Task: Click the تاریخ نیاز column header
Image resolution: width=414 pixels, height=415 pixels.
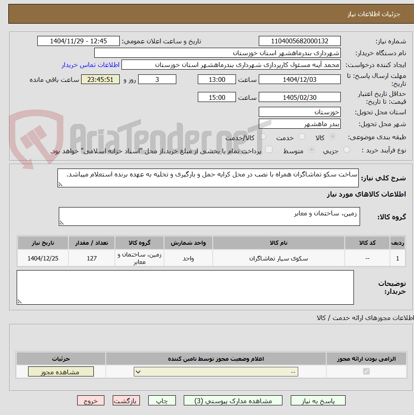Action: tap(43, 243)
